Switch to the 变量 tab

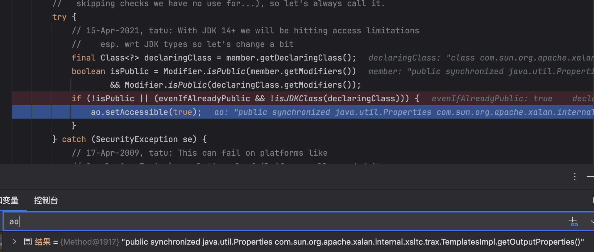point(10,200)
